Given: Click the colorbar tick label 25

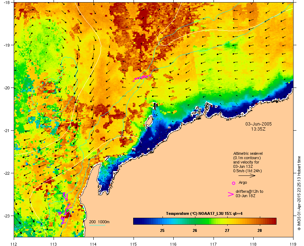Looking at the screenshot, I should pyautogui.click(x=162, y=230).
